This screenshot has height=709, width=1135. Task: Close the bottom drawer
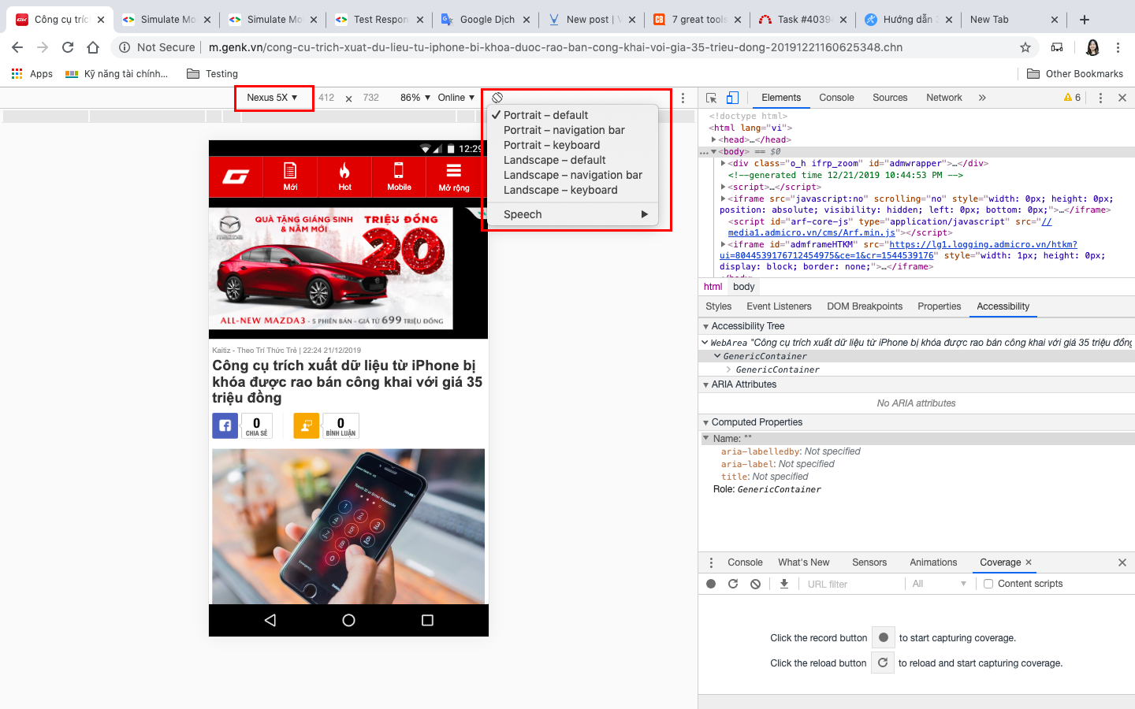1122,562
